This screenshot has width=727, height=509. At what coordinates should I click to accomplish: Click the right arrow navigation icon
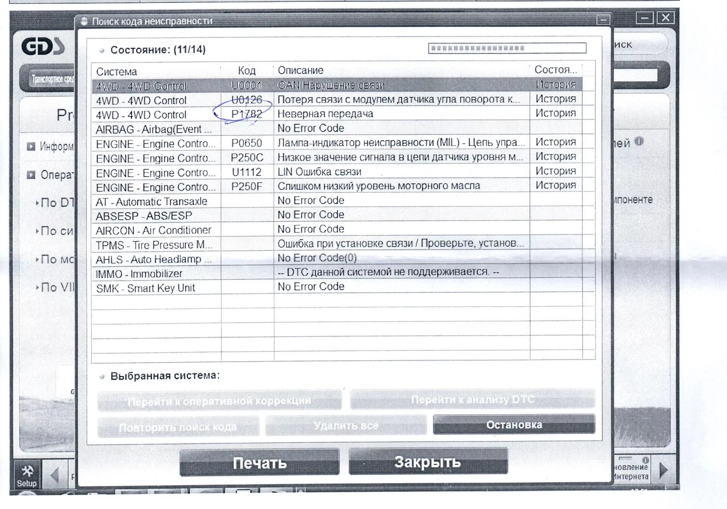click(x=663, y=470)
